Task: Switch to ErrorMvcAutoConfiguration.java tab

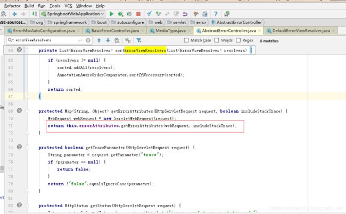Action: (x=43, y=31)
